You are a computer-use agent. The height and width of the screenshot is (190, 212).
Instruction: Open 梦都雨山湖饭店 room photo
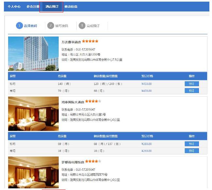(x=33, y=173)
